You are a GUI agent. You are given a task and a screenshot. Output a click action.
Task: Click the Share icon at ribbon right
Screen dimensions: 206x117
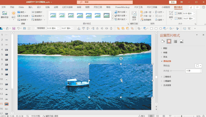[191, 7]
